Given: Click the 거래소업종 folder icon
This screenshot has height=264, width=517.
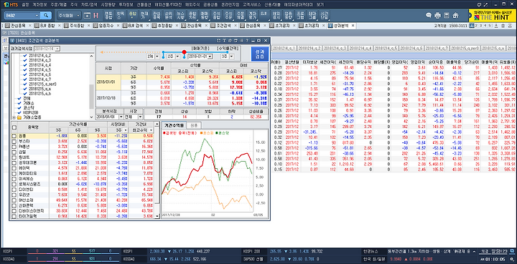Looking at the screenshot, I should [x=19, y=117].
